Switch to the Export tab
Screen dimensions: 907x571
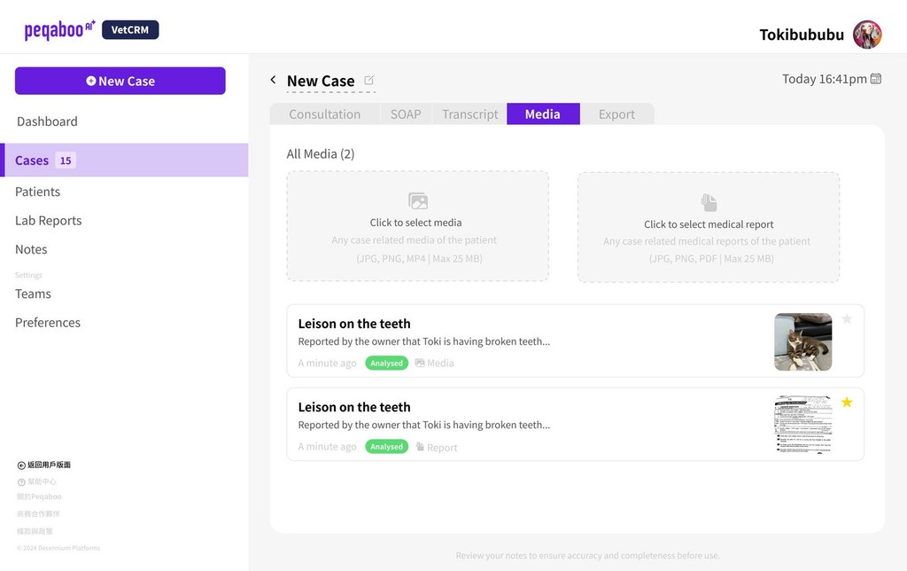coord(616,114)
